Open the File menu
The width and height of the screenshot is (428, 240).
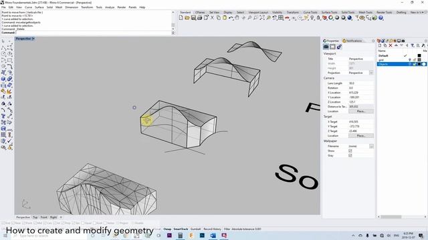click(3, 7)
